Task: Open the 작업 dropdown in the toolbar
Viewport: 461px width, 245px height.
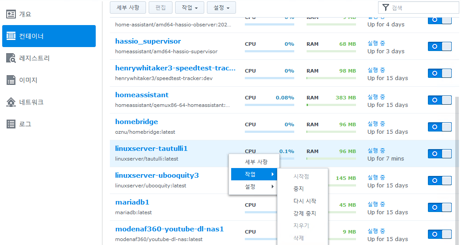Action: coord(190,7)
